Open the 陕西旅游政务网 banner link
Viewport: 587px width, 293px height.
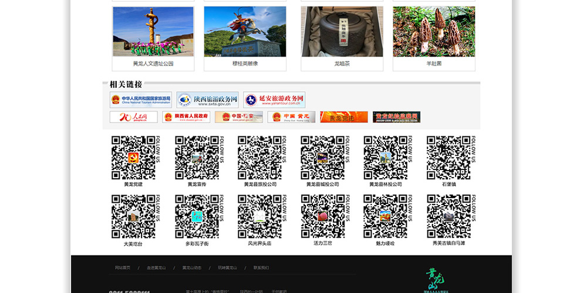point(207,100)
